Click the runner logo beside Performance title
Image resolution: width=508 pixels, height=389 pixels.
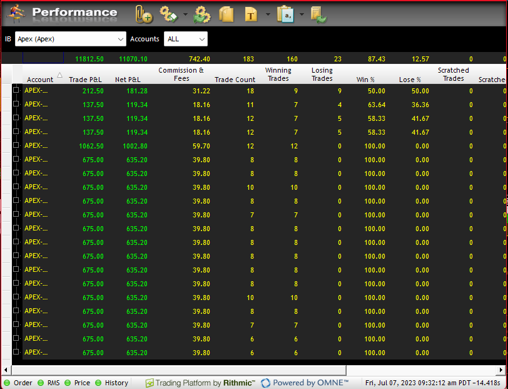(x=17, y=13)
